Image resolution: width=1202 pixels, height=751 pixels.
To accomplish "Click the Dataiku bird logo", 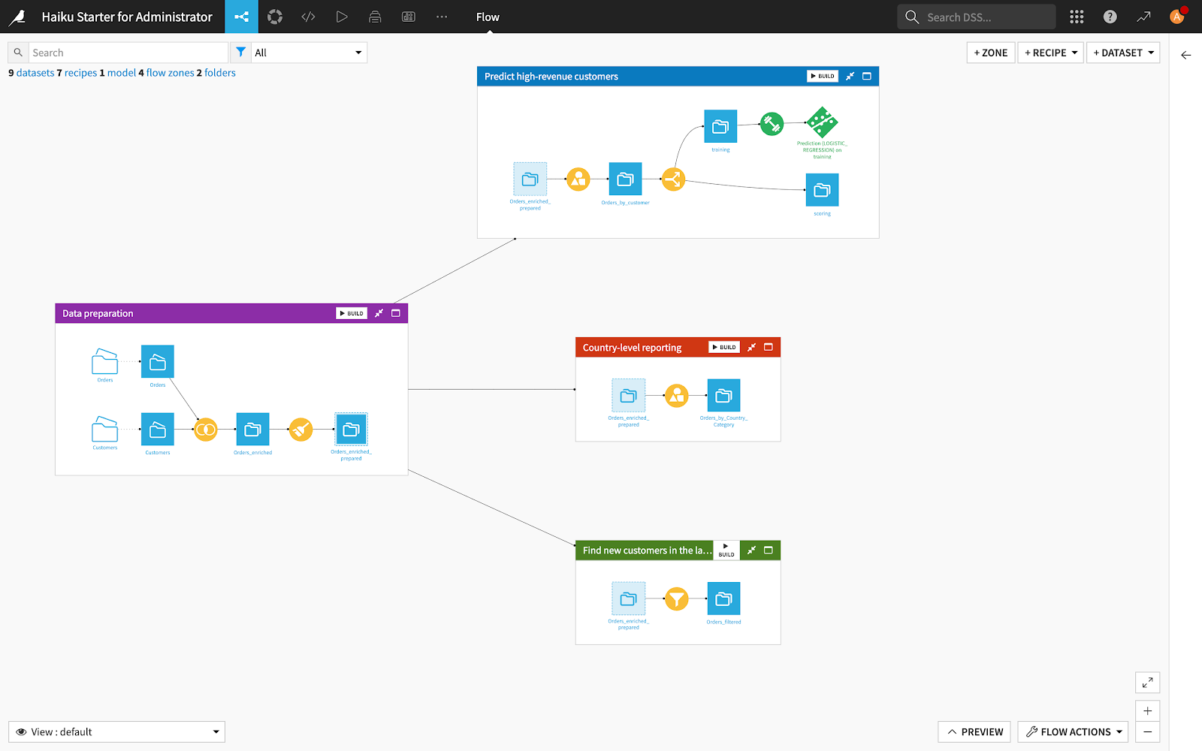I will tap(17, 17).
